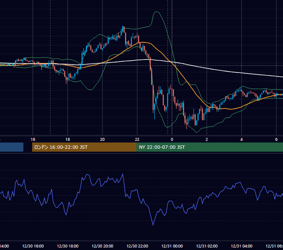Click the ロンドン 16:00-22:00 JST session bar
This screenshot has height=250, width=283.
point(84,147)
